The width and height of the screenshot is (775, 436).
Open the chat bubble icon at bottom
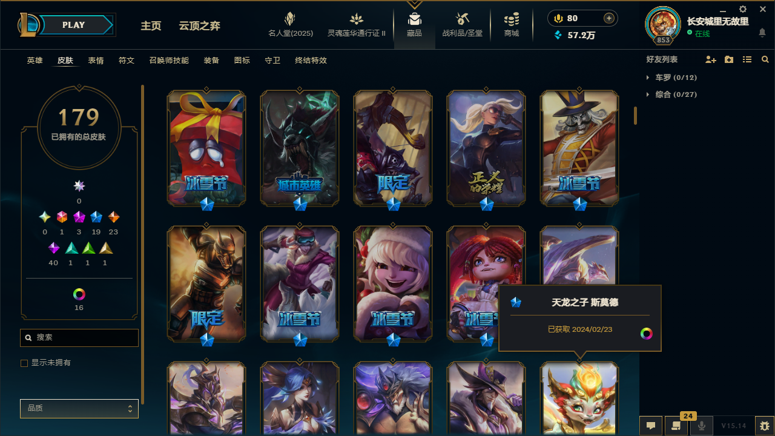point(650,426)
